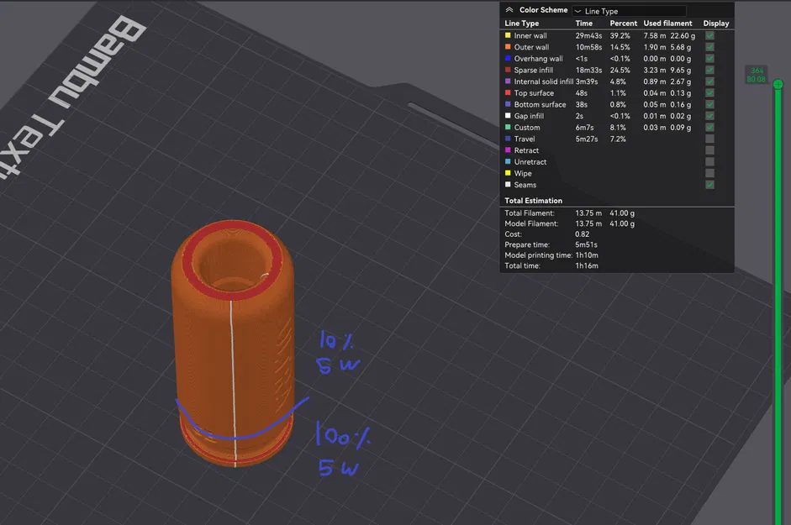Click the Sparse infill green color swatch
Screen dimensions: 791x525
tap(508, 70)
